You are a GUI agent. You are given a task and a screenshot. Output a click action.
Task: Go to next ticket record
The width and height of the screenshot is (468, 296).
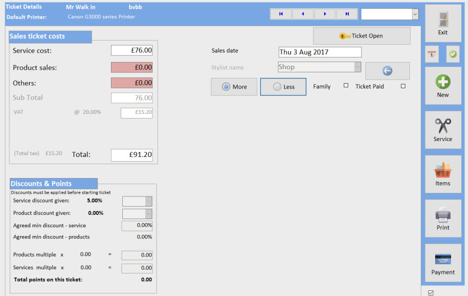click(325, 14)
